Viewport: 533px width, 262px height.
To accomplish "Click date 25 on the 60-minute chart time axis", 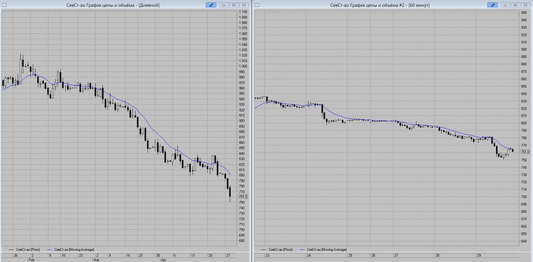I will [350, 255].
